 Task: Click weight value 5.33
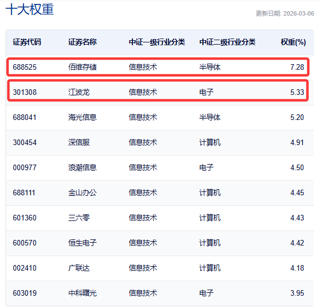click(x=297, y=92)
